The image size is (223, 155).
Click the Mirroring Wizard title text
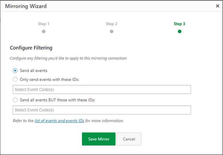(26, 6)
